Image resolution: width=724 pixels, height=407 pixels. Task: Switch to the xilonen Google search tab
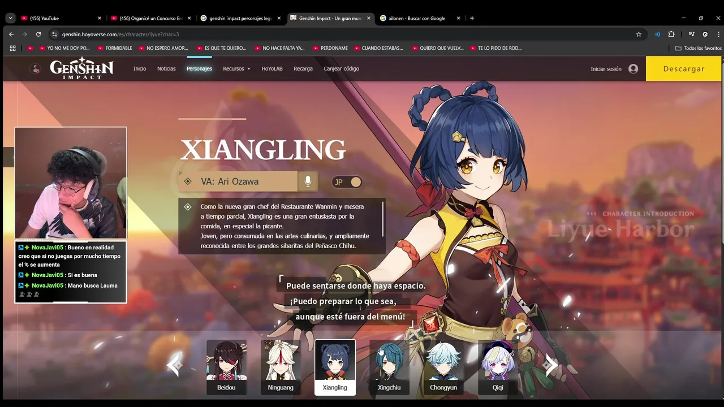[417, 18]
